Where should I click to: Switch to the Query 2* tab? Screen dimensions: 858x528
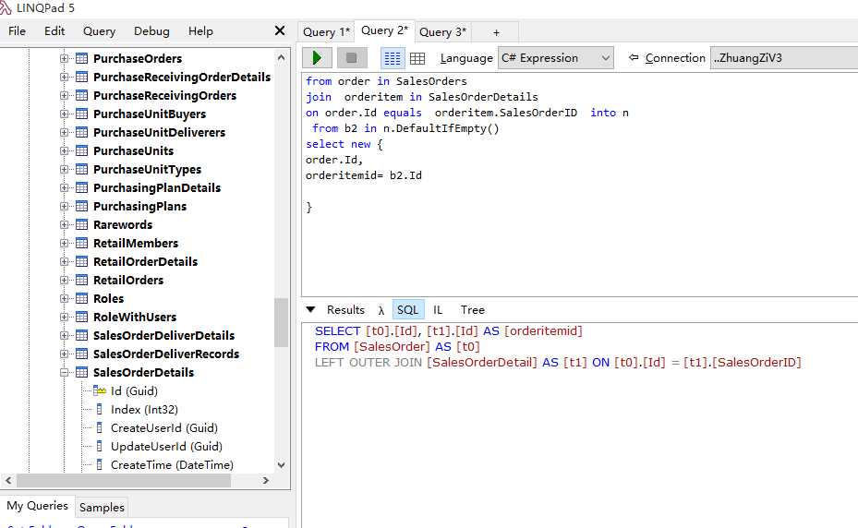(385, 30)
